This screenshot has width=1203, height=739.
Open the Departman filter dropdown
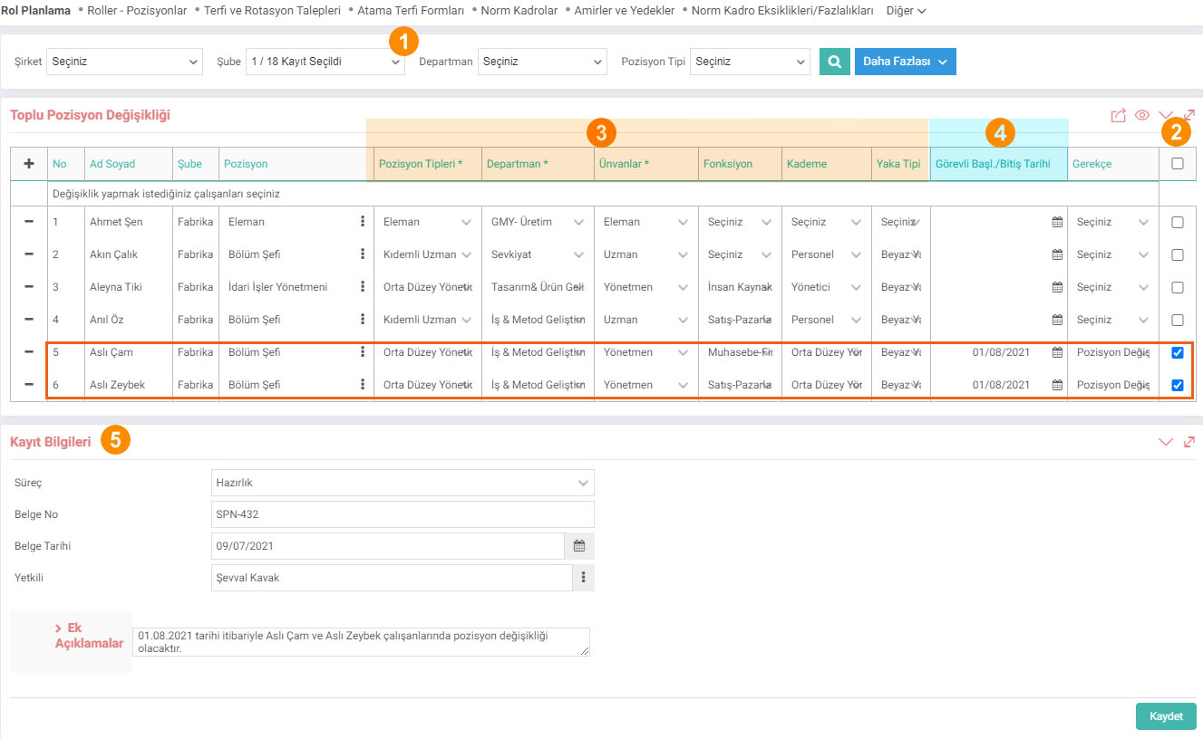[x=542, y=62]
